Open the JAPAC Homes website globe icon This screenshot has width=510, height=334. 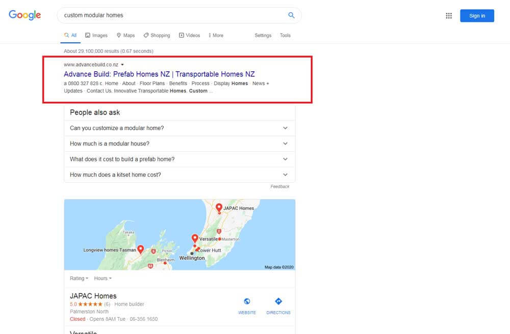[x=247, y=301]
